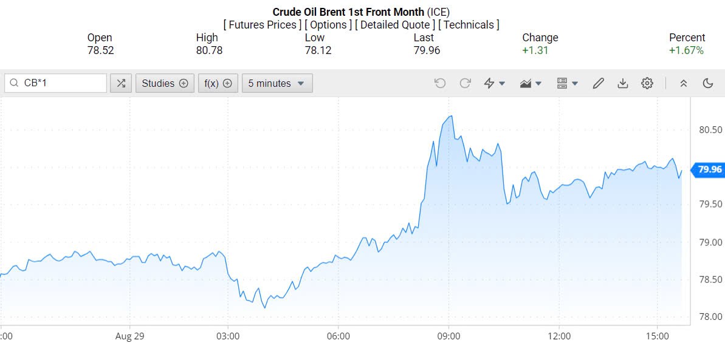Select the pencil drawing tool
Image resolution: width=725 pixels, height=343 pixels.
click(x=598, y=83)
